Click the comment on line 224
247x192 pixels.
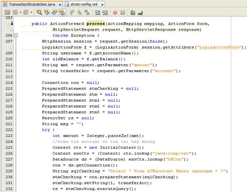[x=103, y=141]
